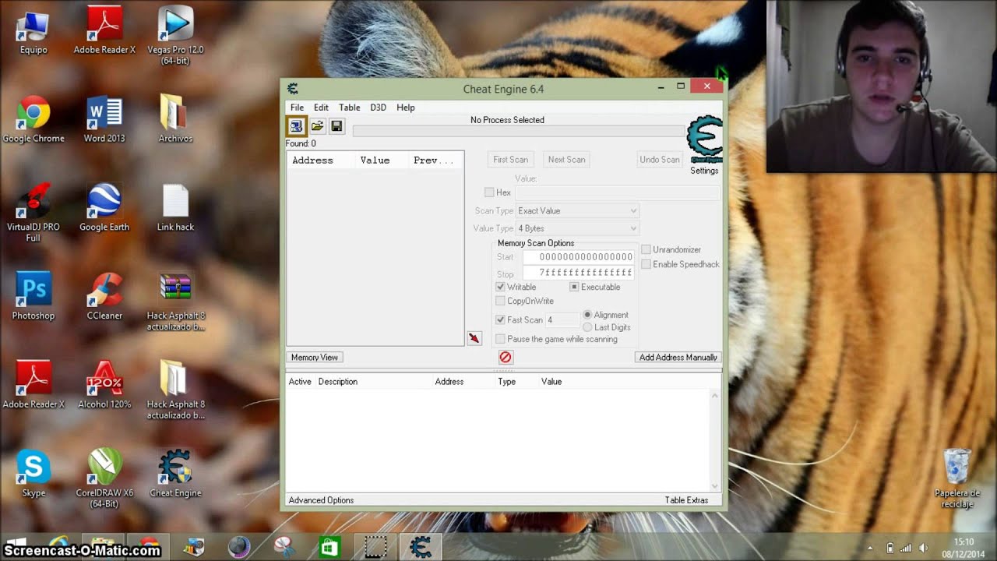The image size is (997, 561).
Task: Click the Stop address field
Action: pos(579,273)
